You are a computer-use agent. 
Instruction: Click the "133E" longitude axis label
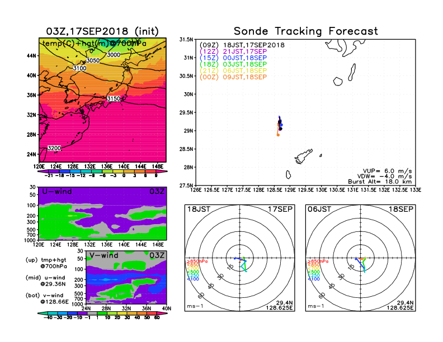tap(415, 190)
